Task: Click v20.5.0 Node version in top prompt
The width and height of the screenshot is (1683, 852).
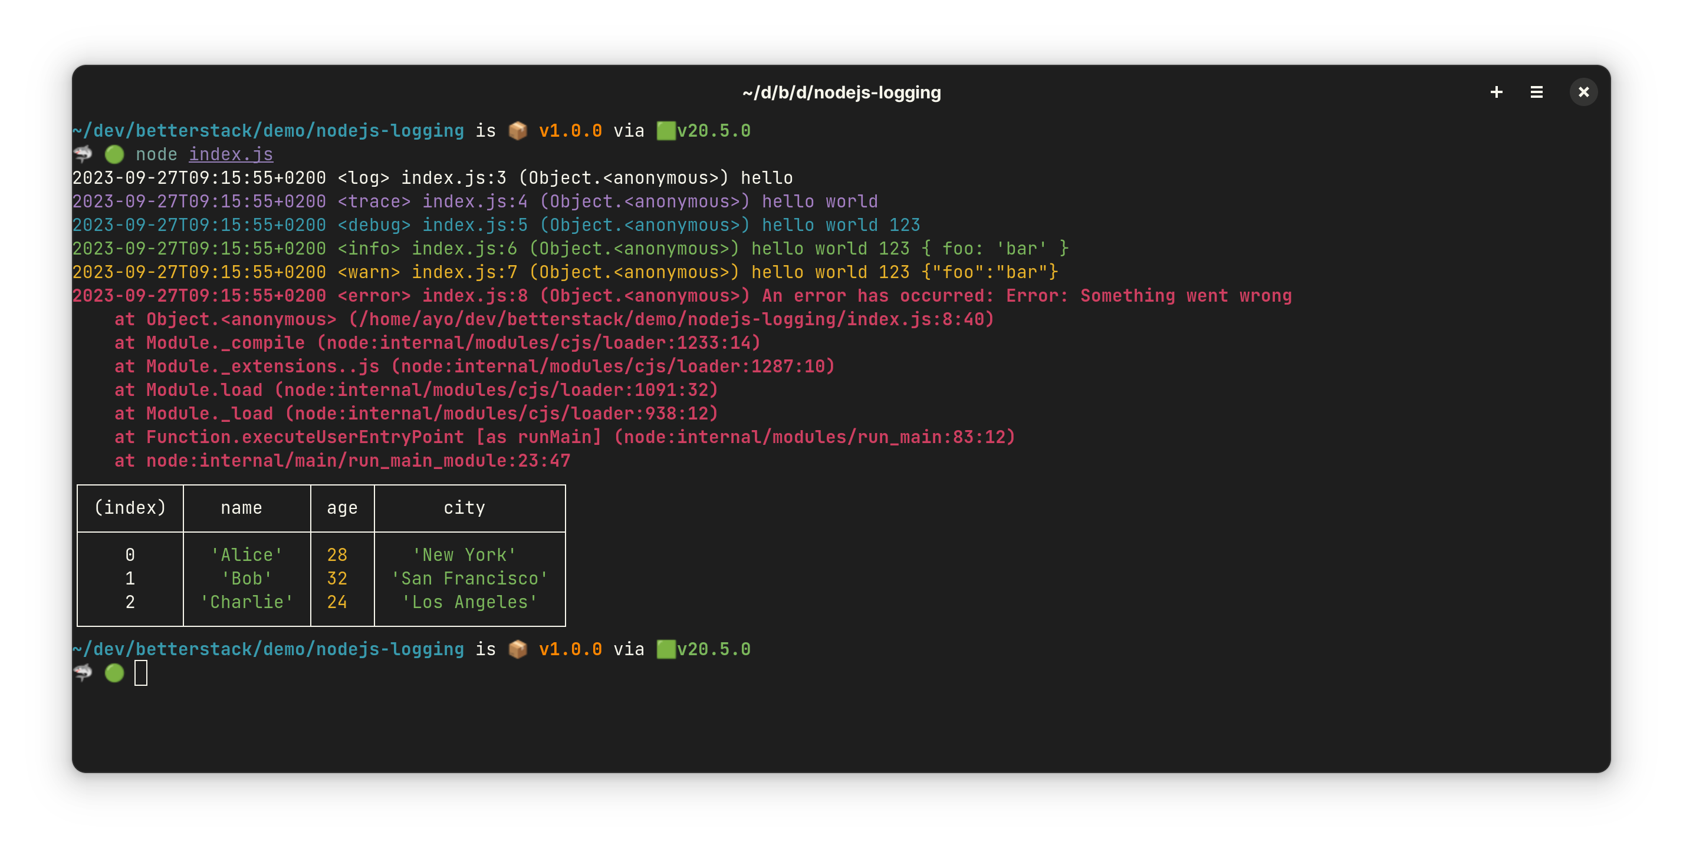Action: coord(714,131)
